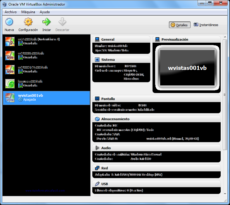
Task: Select the wvistas001vb machine entry
Action: coord(46,98)
